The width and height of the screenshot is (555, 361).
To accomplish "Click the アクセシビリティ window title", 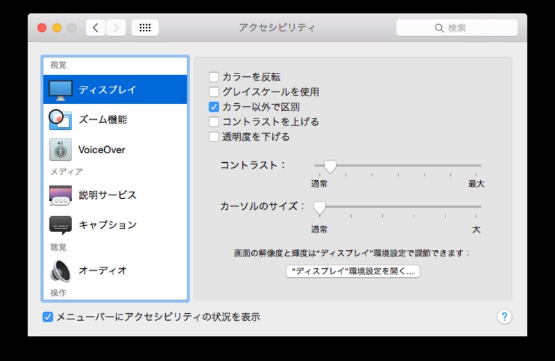I will 277,28.
